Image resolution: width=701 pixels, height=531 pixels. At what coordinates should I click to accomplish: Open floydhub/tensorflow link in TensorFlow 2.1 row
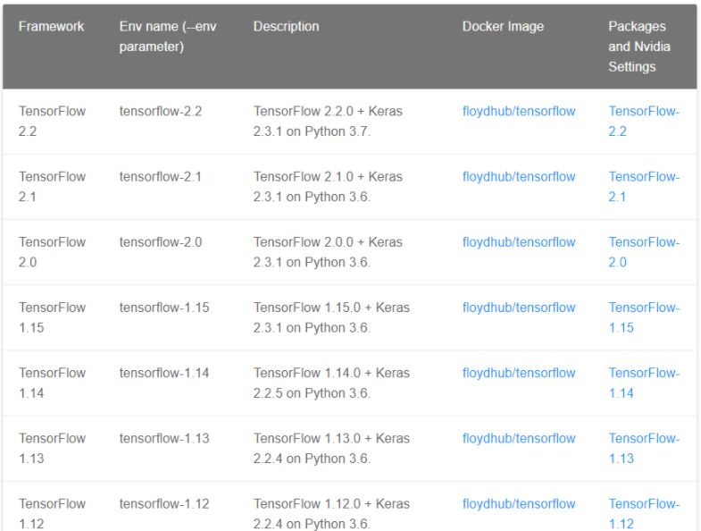click(x=519, y=176)
